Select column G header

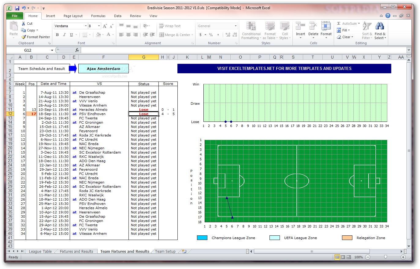click(x=143, y=57)
